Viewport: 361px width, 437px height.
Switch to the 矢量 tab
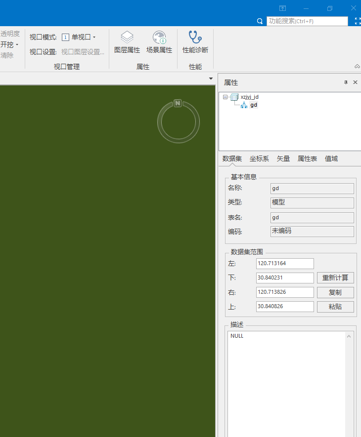point(283,159)
